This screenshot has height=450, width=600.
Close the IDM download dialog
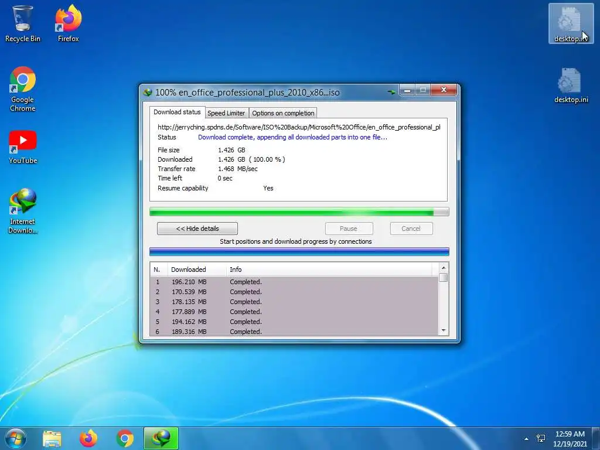(444, 90)
